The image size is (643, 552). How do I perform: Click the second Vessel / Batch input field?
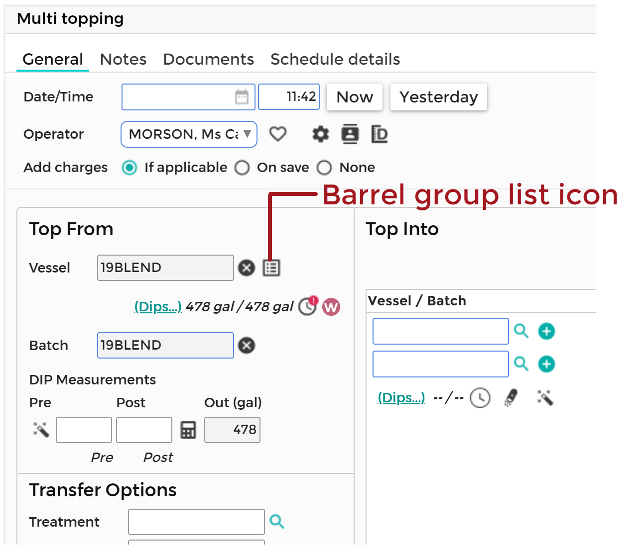pos(441,364)
